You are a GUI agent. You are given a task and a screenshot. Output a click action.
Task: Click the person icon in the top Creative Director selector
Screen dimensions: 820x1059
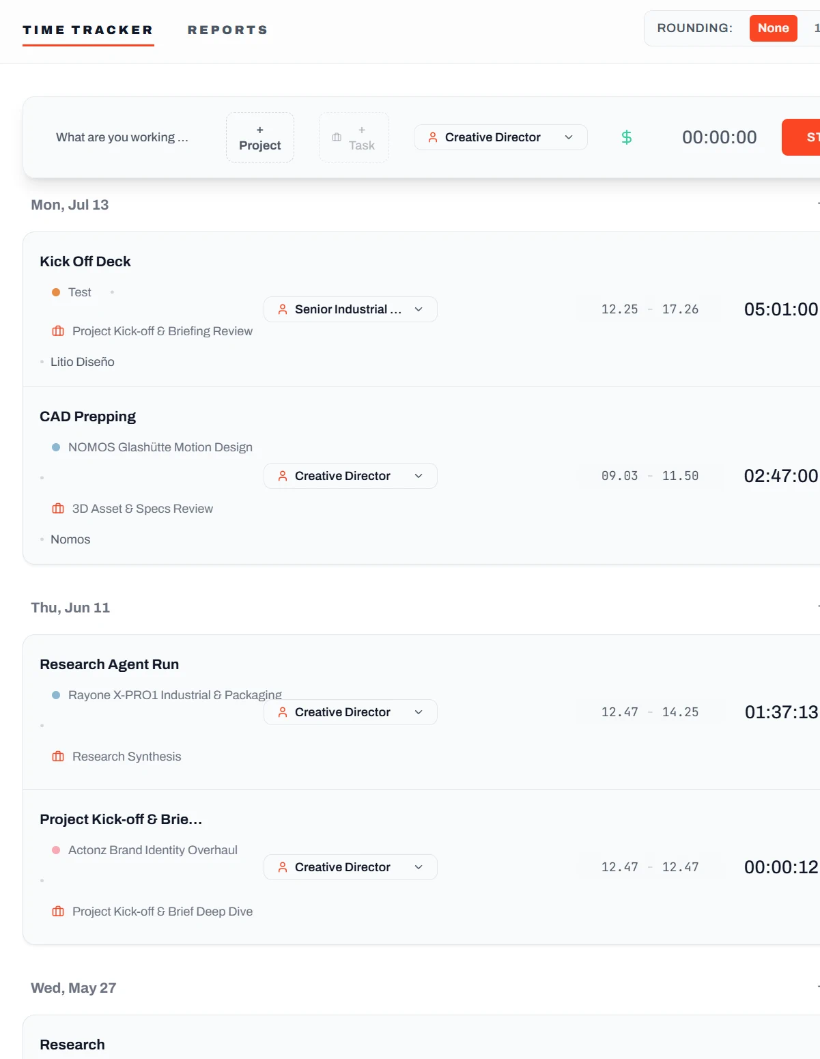click(433, 137)
